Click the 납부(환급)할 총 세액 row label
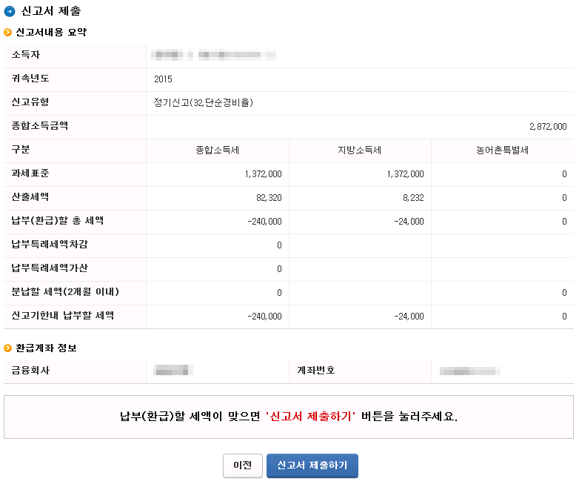The image size is (579, 490). (x=58, y=221)
